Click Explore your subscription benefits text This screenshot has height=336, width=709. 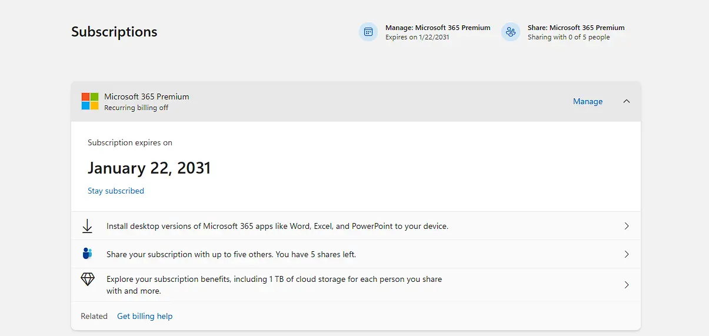click(274, 285)
